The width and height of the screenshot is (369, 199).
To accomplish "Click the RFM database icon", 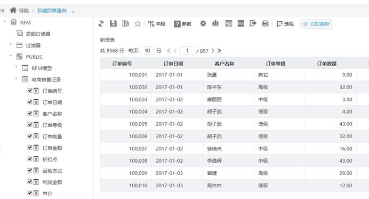I will (x=14, y=22).
